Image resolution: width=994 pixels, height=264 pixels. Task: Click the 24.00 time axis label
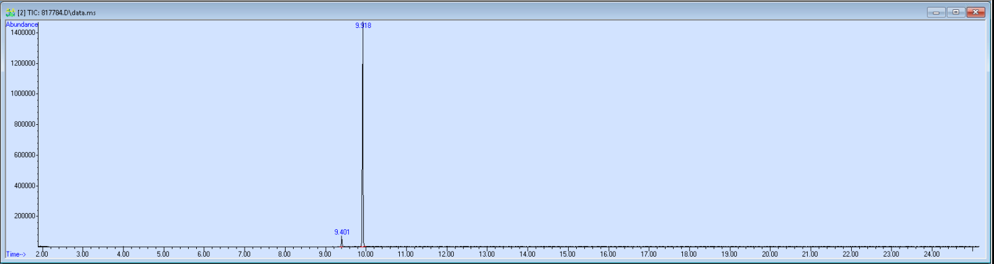point(931,254)
